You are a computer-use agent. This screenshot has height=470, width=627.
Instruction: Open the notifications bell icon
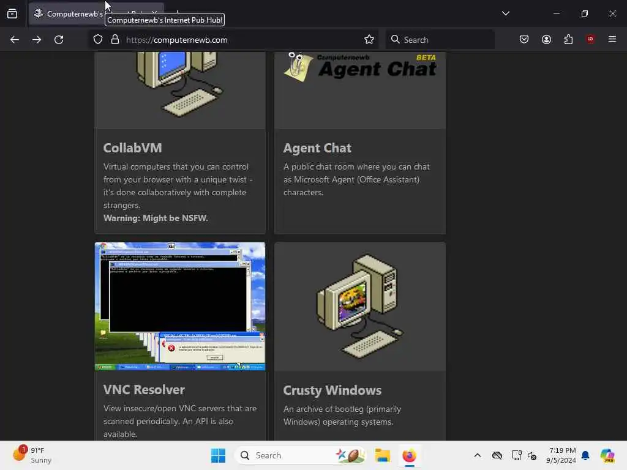585,455
